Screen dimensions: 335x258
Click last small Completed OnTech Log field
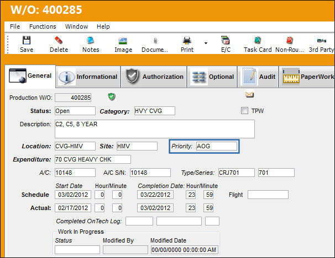(x=212, y=221)
